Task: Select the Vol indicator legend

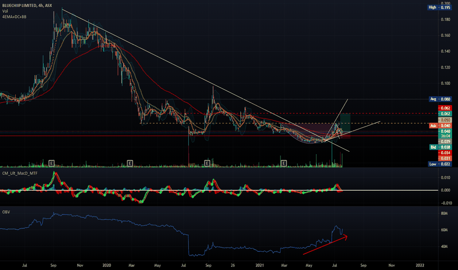Action: 5,11
